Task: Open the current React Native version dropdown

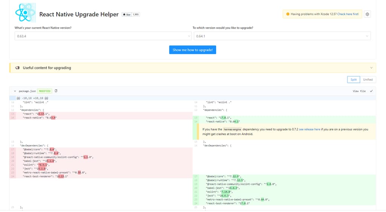Action: (103, 36)
